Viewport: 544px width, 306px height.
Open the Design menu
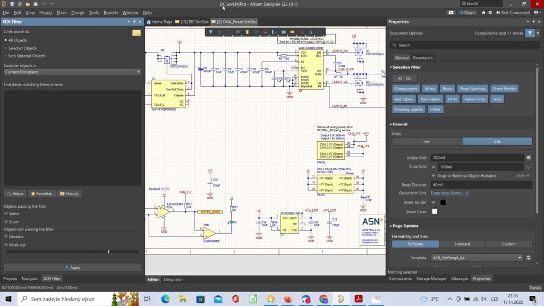click(78, 13)
